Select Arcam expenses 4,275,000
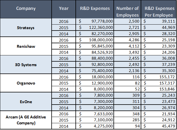This screenshot has width=177, height=130. click(x=95, y=126)
